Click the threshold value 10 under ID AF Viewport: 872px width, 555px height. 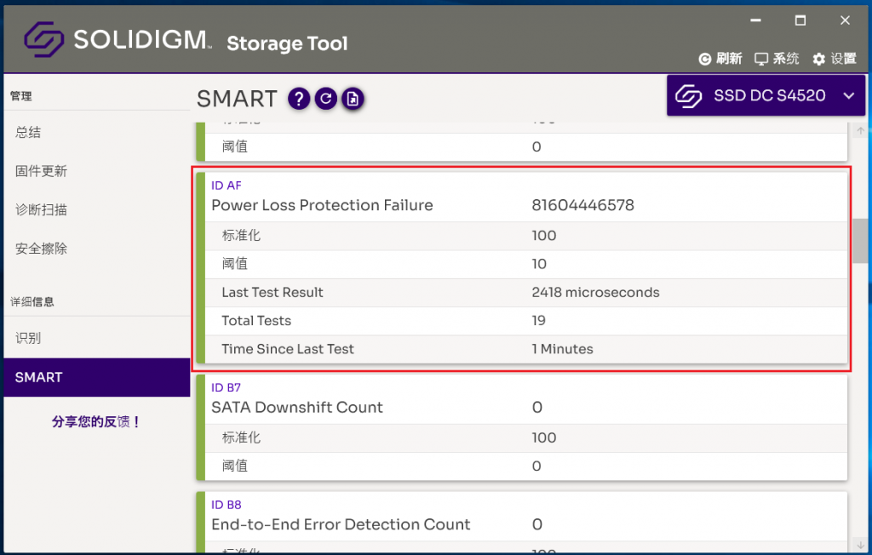click(539, 264)
